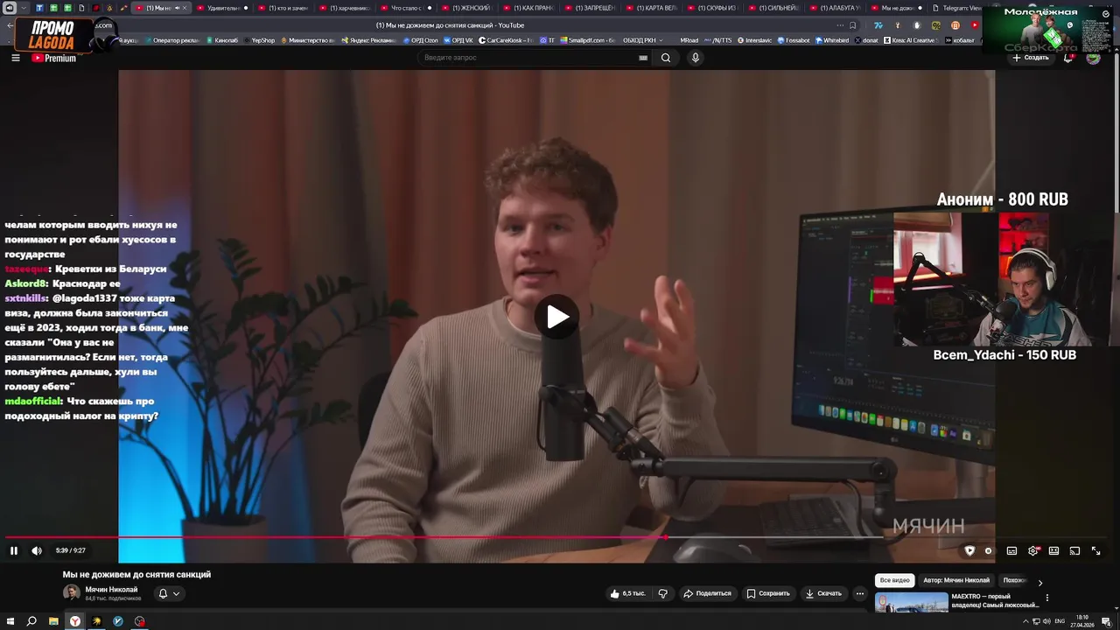Click the large play button overlay on video
The image size is (1120, 630).
coord(557,317)
